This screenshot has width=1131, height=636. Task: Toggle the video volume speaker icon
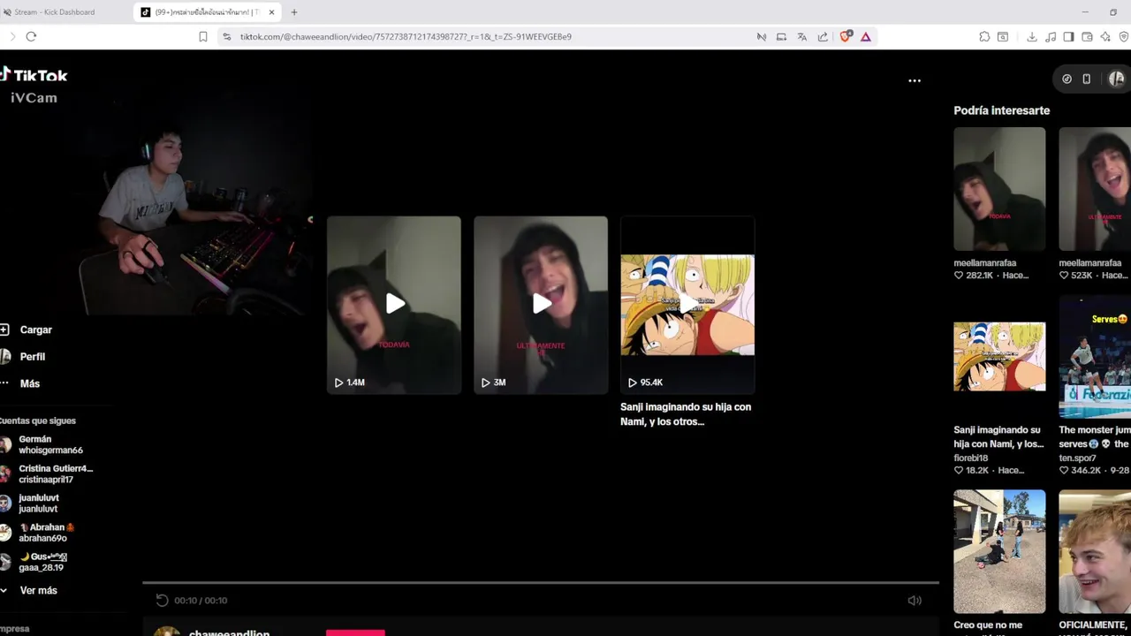(x=915, y=601)
